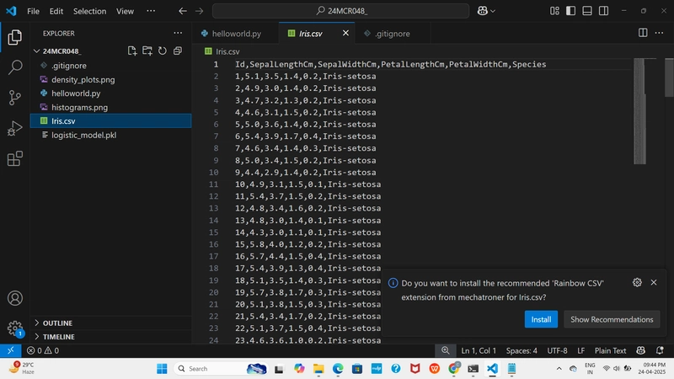Click the taskbar Search box
The width and height of the screenshot is (674, 379).
click(x=222, y=369)
